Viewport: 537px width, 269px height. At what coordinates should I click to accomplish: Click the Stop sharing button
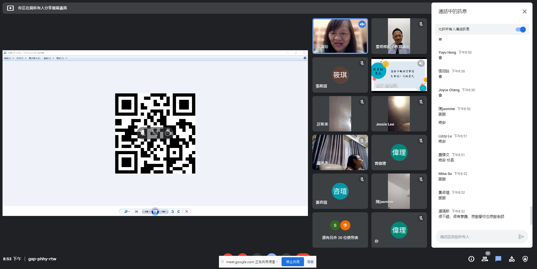point(293,262)
